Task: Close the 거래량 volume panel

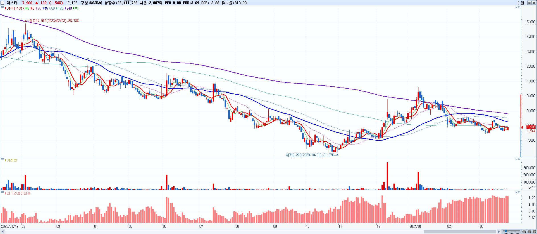Action: coord(519,159)
